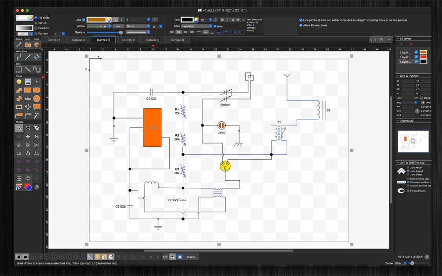Pick the smiley face symbol tool
The height and width of the screenshot is (276, 442).
pos(19,82)
